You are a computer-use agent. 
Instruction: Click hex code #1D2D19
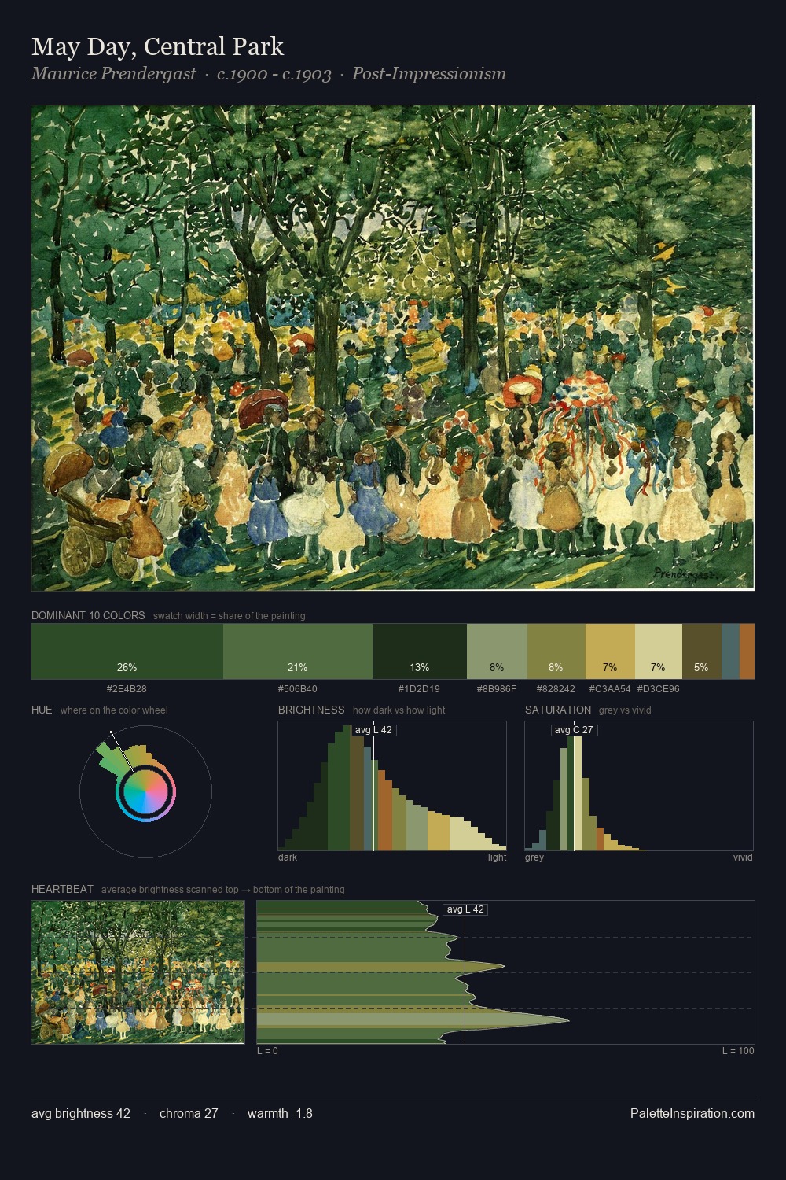419,689
